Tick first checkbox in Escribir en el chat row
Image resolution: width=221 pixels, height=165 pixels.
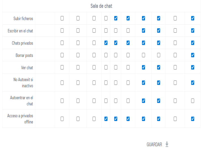coord(62,31)
